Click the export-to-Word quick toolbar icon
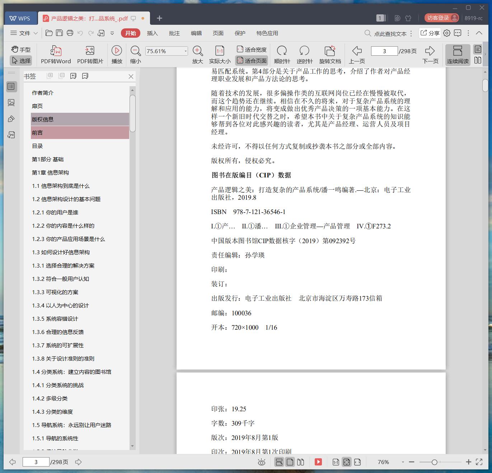Screen dimensions: 492x473 [x=101, y=33]
